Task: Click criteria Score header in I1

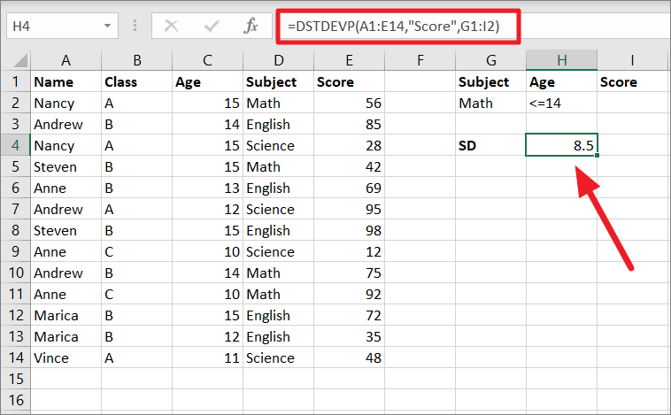Action: tap(632, 81)
